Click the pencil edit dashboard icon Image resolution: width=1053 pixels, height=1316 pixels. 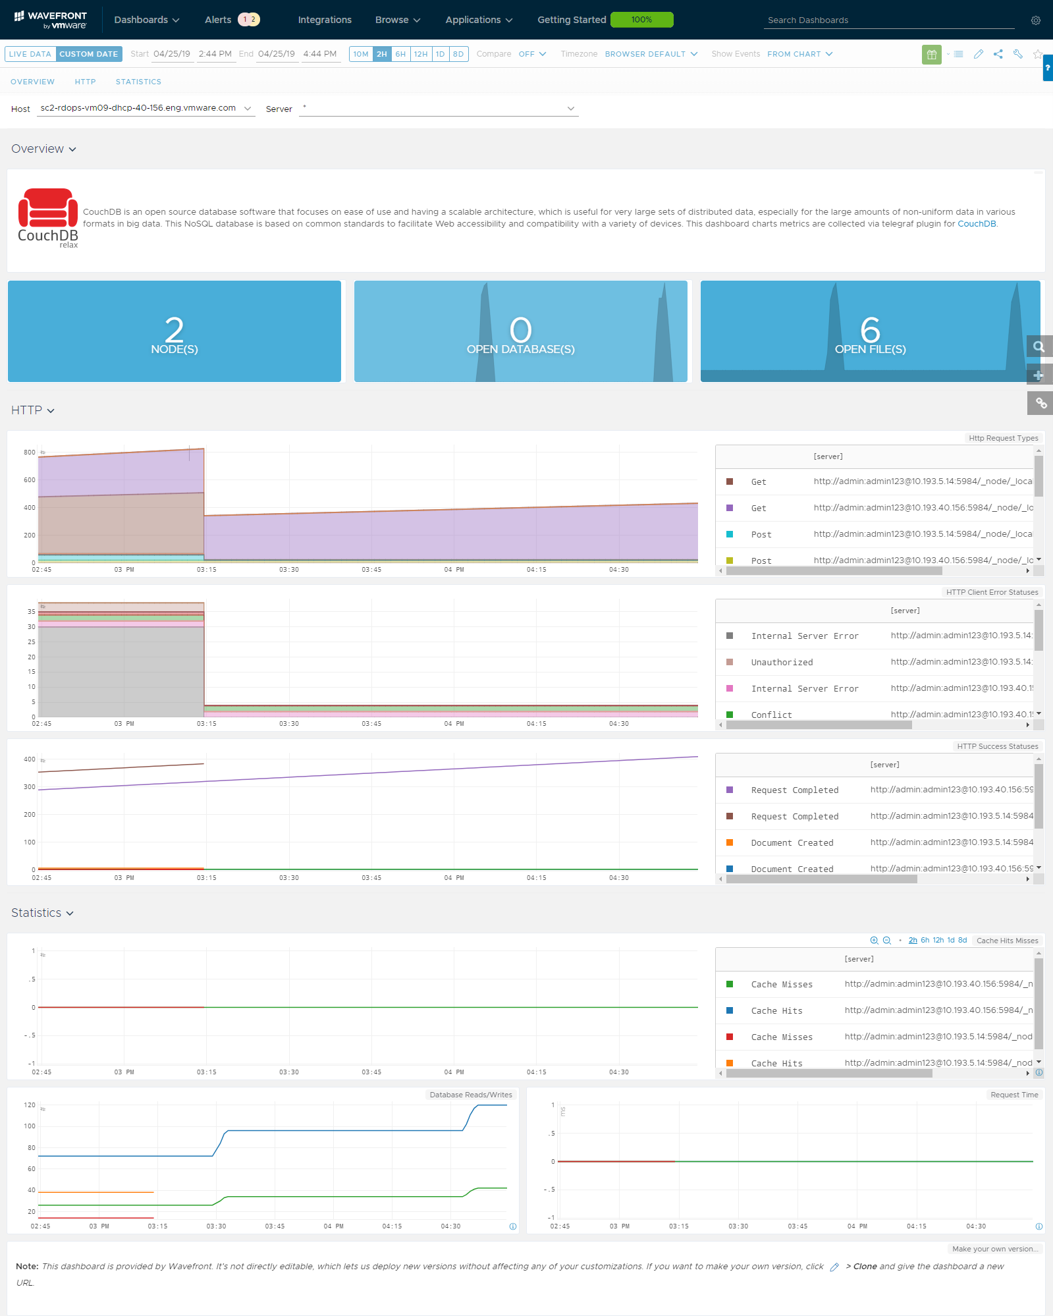click(x=979, y=54)
